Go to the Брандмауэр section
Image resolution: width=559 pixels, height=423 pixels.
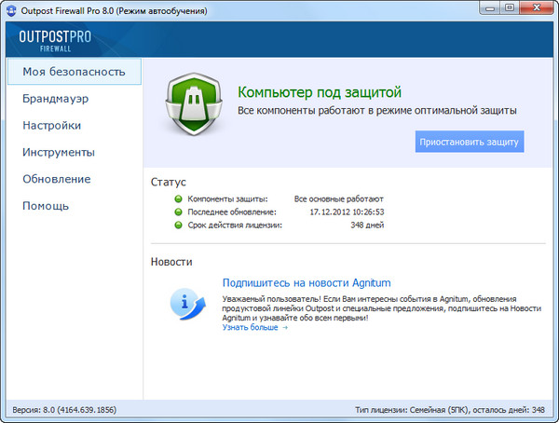pos(56,98)
